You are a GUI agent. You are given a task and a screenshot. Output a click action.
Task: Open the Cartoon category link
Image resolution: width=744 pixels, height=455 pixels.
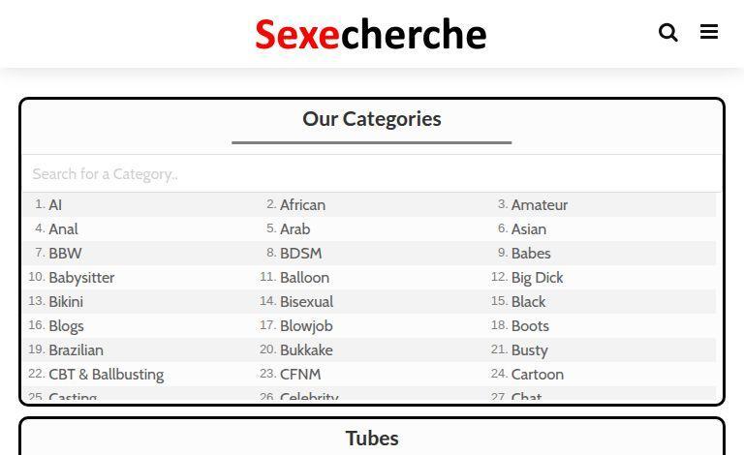pyautogui.click(x=537, y=375)
